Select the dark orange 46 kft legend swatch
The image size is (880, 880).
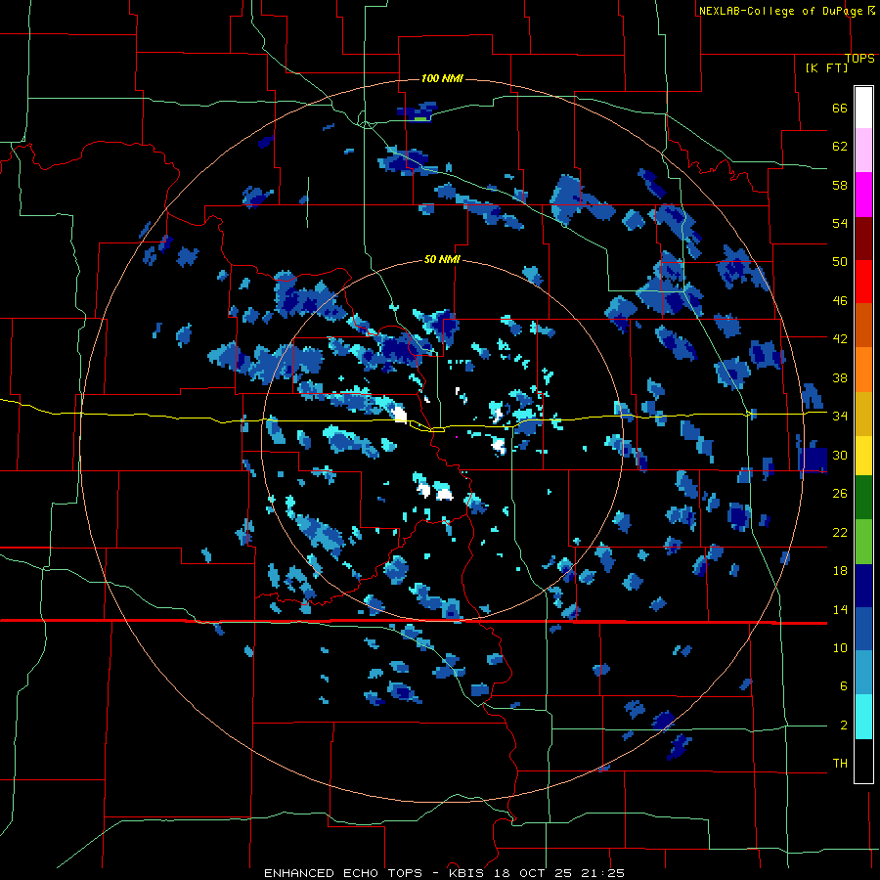pyautogui.click(x=863, y=326)
